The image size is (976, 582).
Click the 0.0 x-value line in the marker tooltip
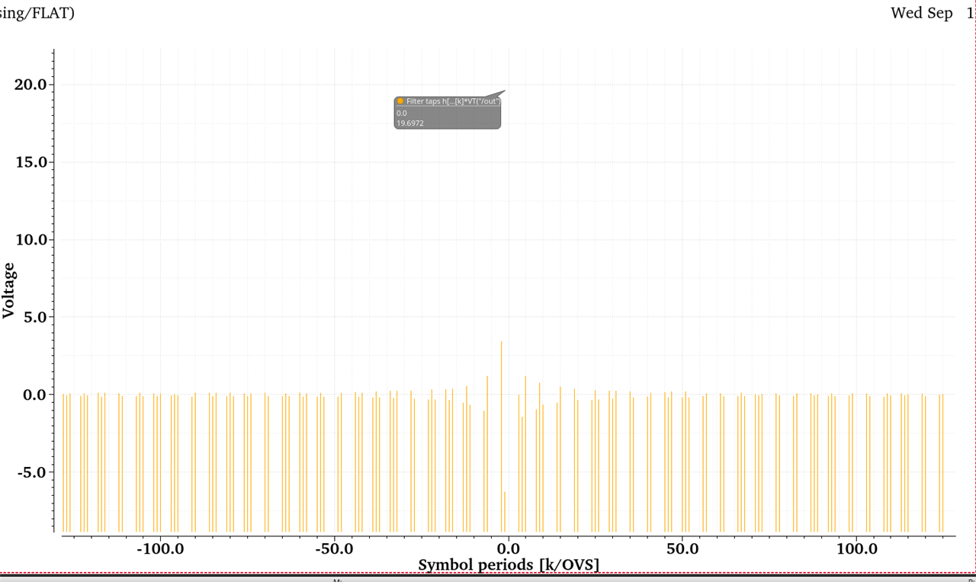click(402, 113)
